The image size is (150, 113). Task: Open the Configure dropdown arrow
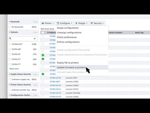click(71, 23)
